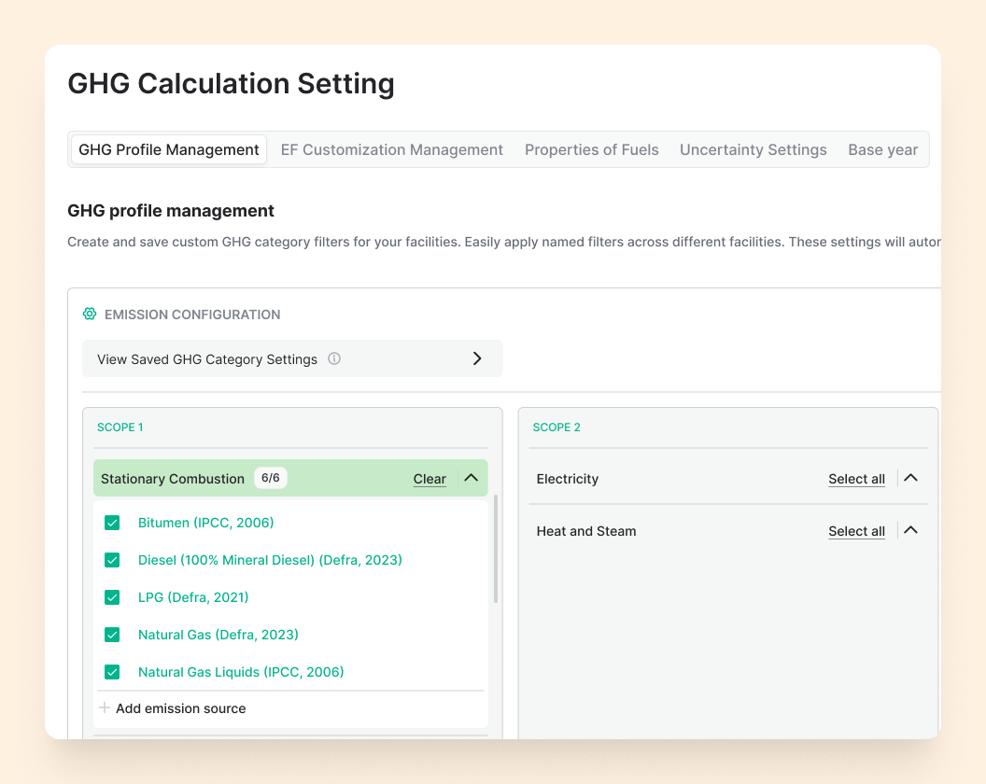Click the info icon beside Saved GHG Category Settings

click(334, 359)
